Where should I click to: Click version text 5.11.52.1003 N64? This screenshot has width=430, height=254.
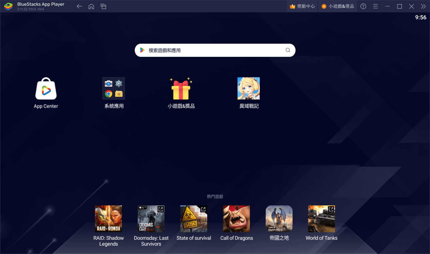31,9
